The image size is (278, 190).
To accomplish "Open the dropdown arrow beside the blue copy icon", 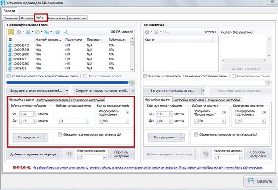I will coord(51,32).
